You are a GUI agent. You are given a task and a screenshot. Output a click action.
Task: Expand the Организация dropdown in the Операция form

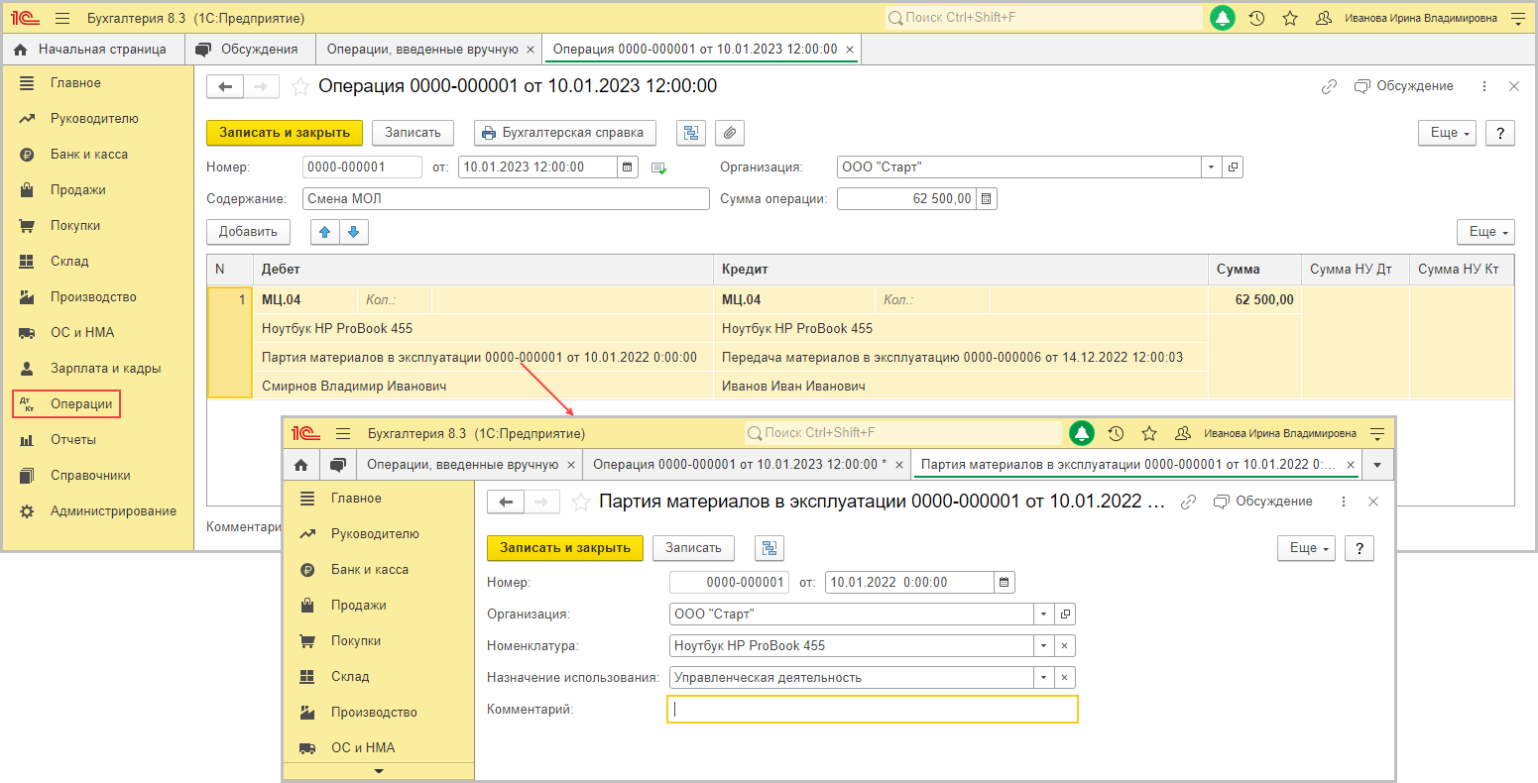1211,168
